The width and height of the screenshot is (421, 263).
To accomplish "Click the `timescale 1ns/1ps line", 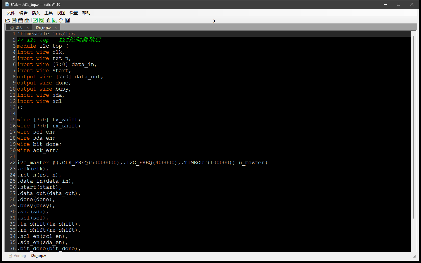I will click(46, 34).
